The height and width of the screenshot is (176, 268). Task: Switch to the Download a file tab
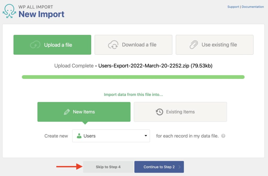tap(133, 45)
